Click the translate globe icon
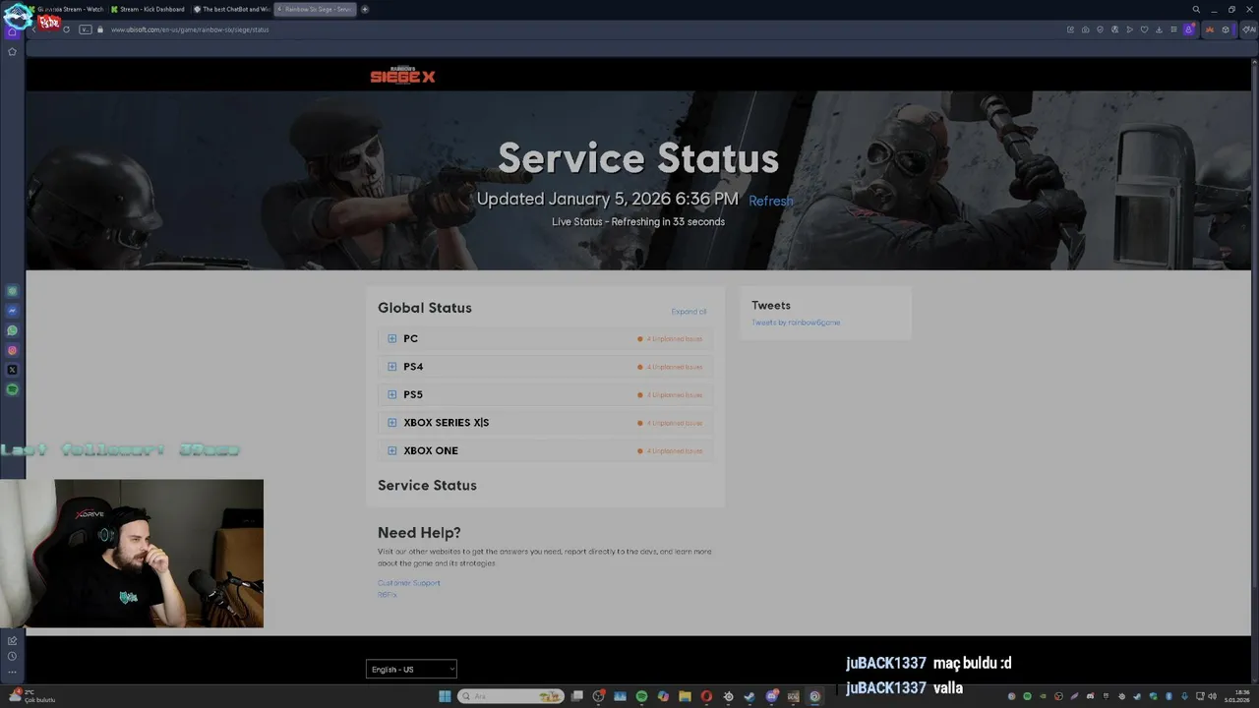1259x708 pixels. 1115,29
